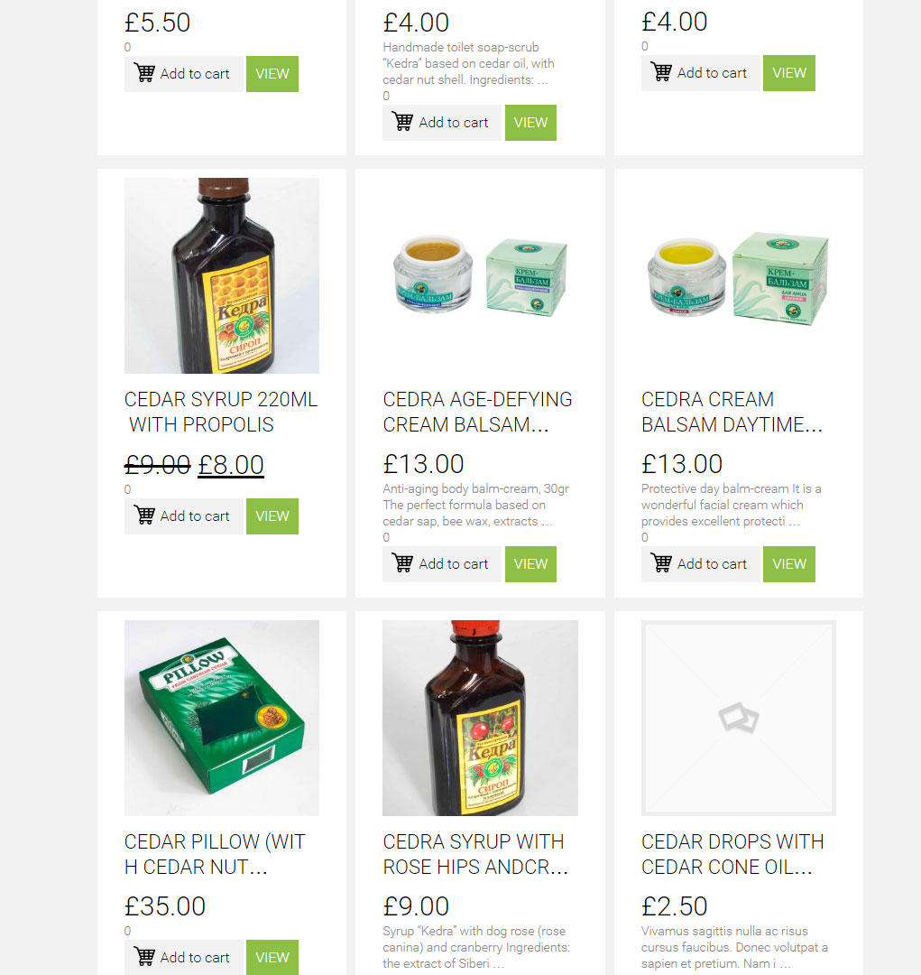
Task: Click cart icon in top-right £4.00 product card
Action: point(661,72)
